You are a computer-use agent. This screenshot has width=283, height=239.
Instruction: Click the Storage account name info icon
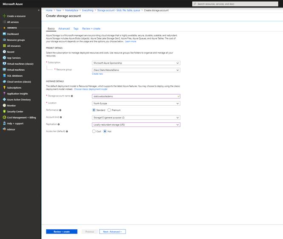coord(72,96)
